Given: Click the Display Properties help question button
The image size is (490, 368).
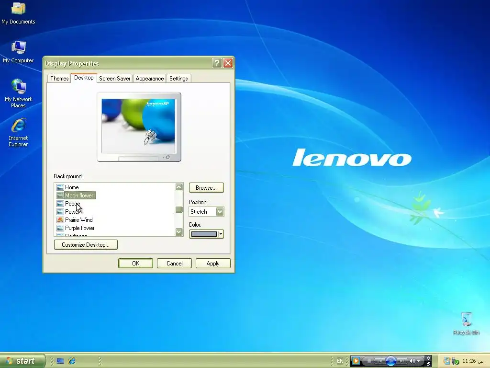Looking at the screenshot, I should 217,63.
